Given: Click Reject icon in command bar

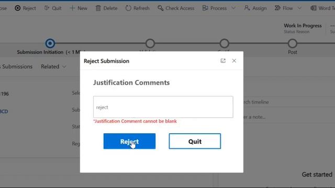Looking at the screenshot, I should (17, 8).
